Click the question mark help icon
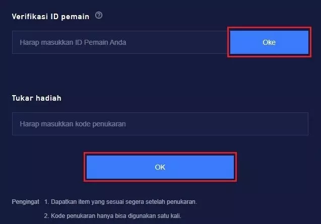321x224 pixels. click(99, 16)
